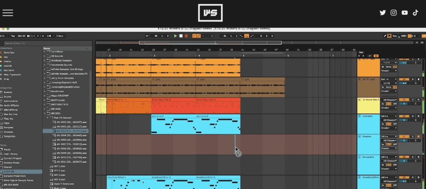Image resolution: width=426 pixels, height=189 pixels.
Task: Select the SAMPLES folder in Places
Action: click(x=21, y=172)
